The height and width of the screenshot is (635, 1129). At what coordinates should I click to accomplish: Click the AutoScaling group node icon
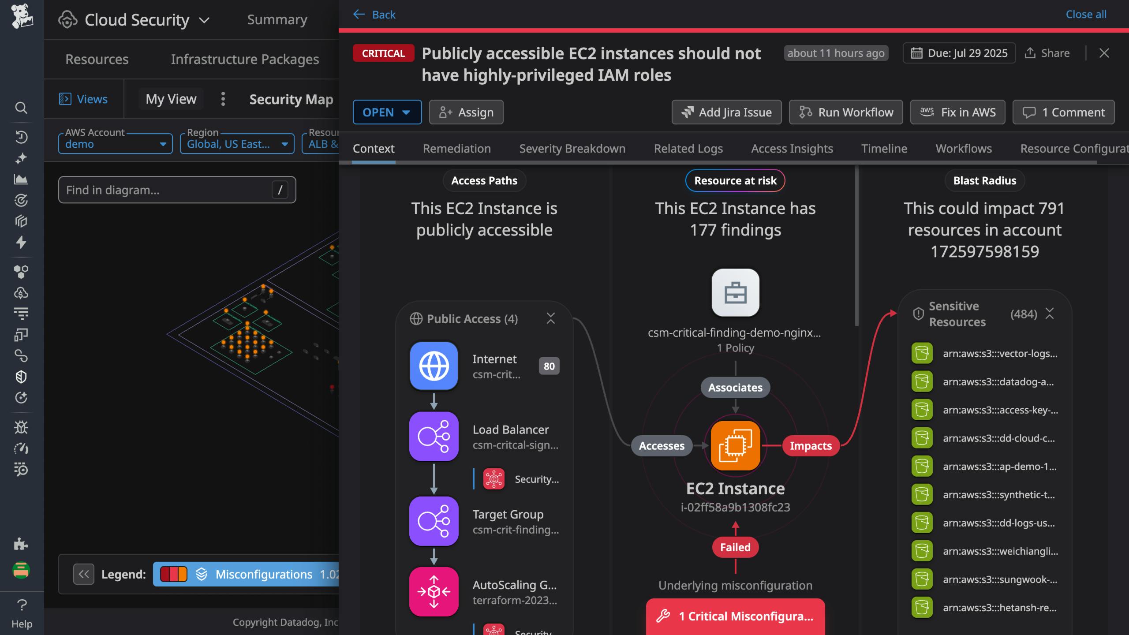tap(434, 591)
